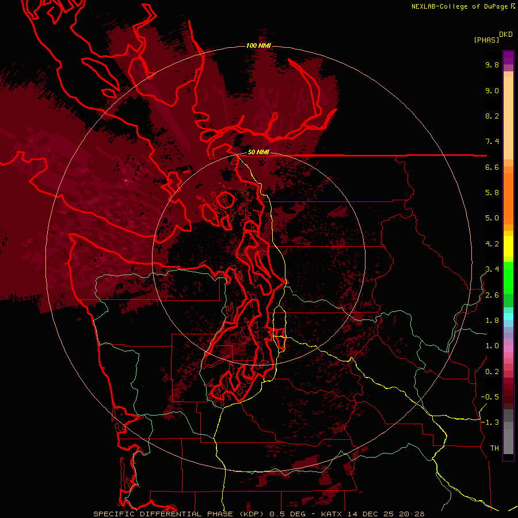Viewport: 518px width, 518px height.
Task: Click the 8.2 scale value
Action: tap(492, 116)
